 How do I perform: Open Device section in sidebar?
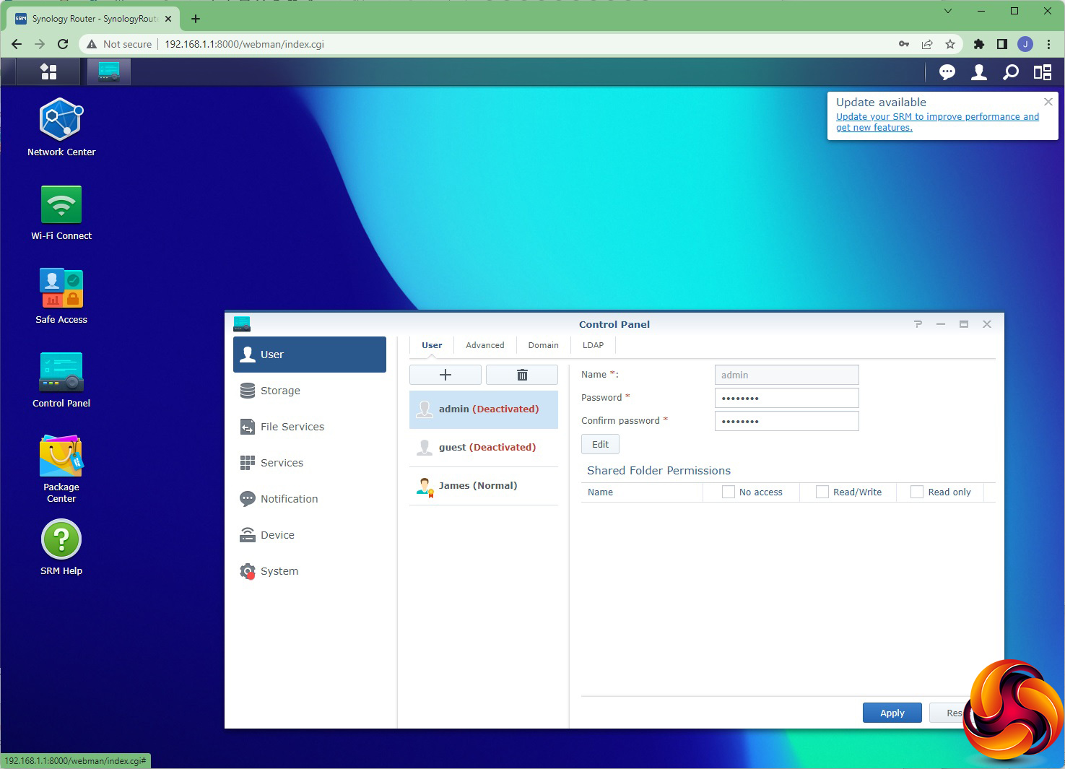click(310, 535)
